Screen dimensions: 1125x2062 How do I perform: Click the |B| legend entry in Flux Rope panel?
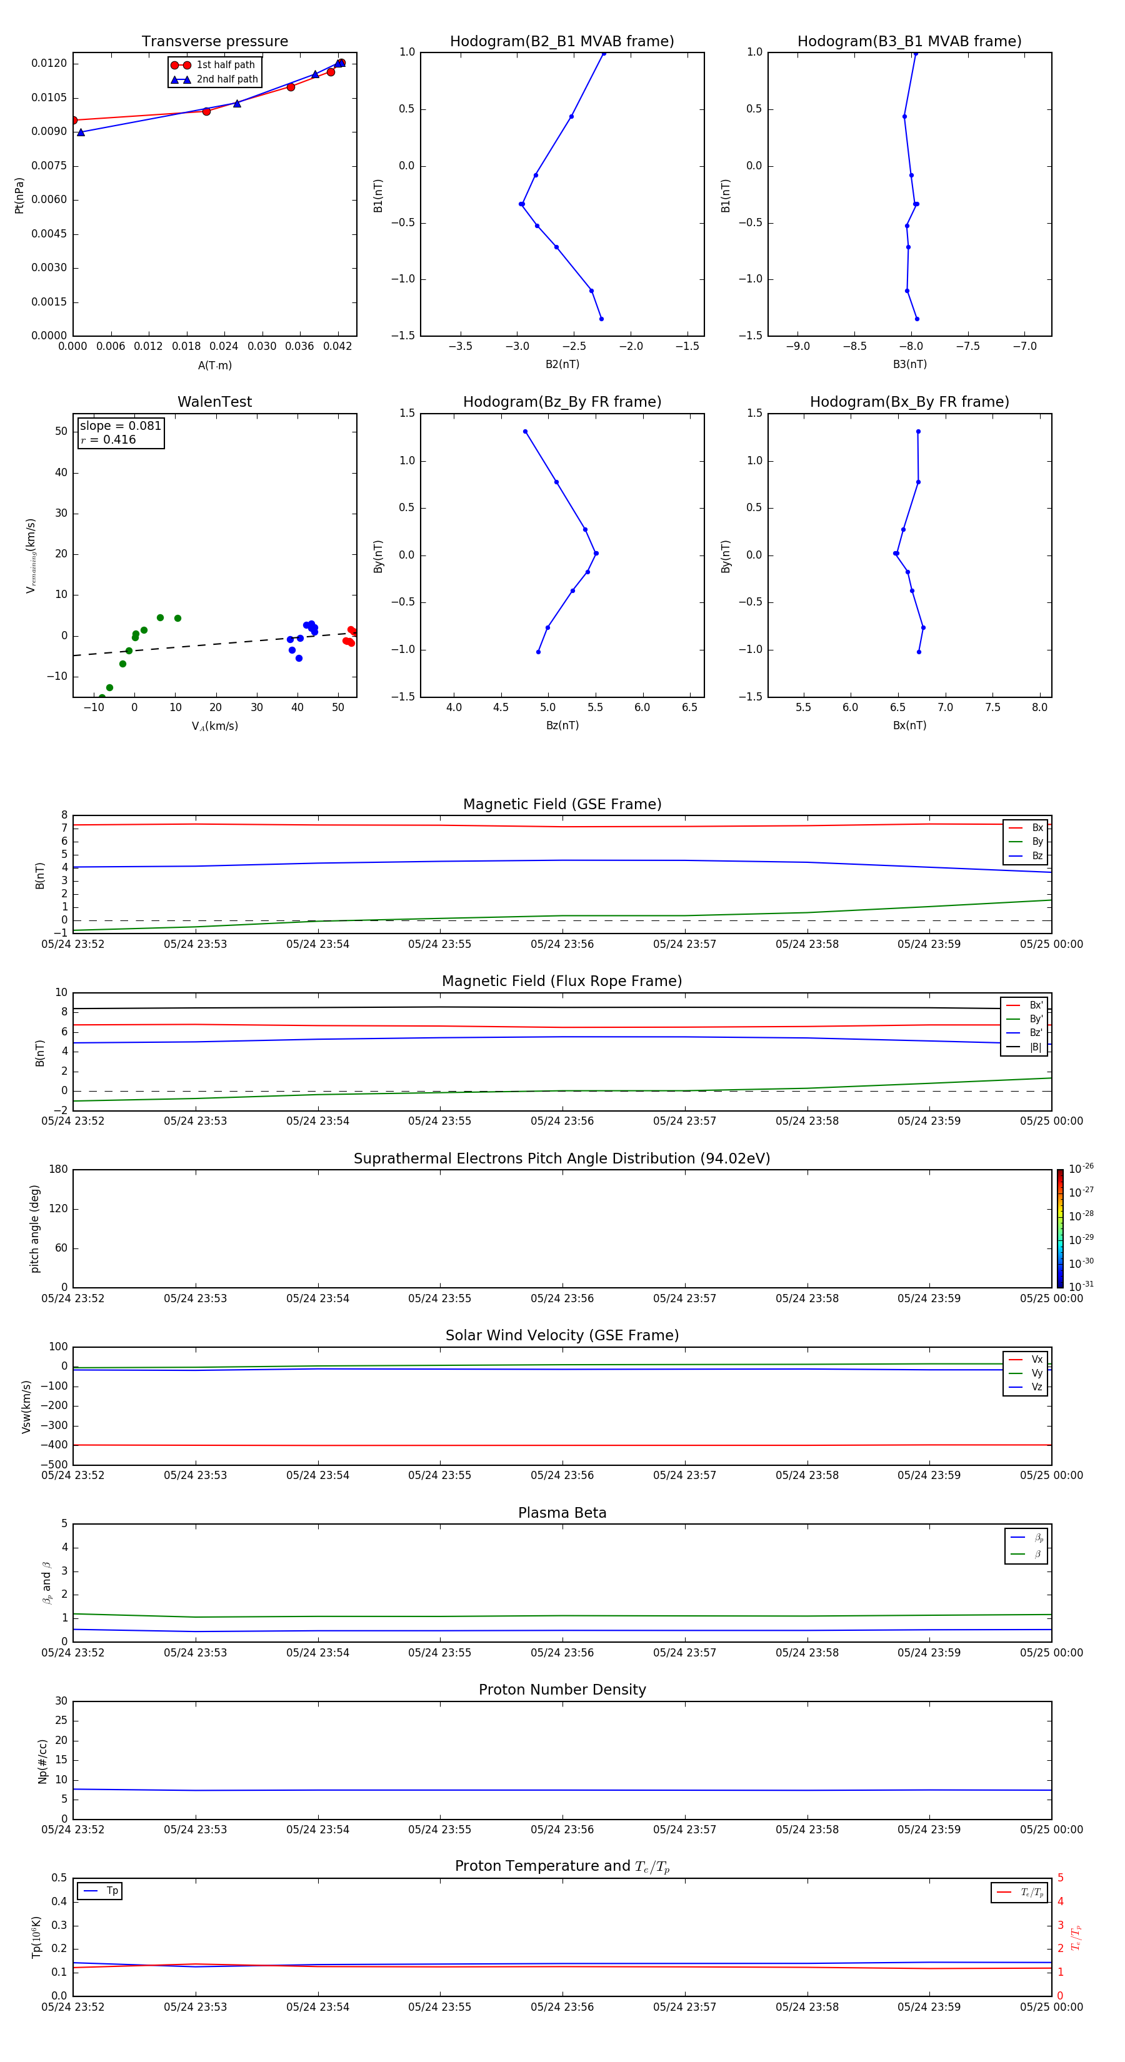tap(1024, 1047)
